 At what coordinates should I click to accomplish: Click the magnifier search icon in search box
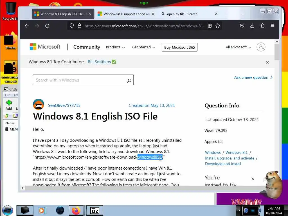click(x=129, y=80)
